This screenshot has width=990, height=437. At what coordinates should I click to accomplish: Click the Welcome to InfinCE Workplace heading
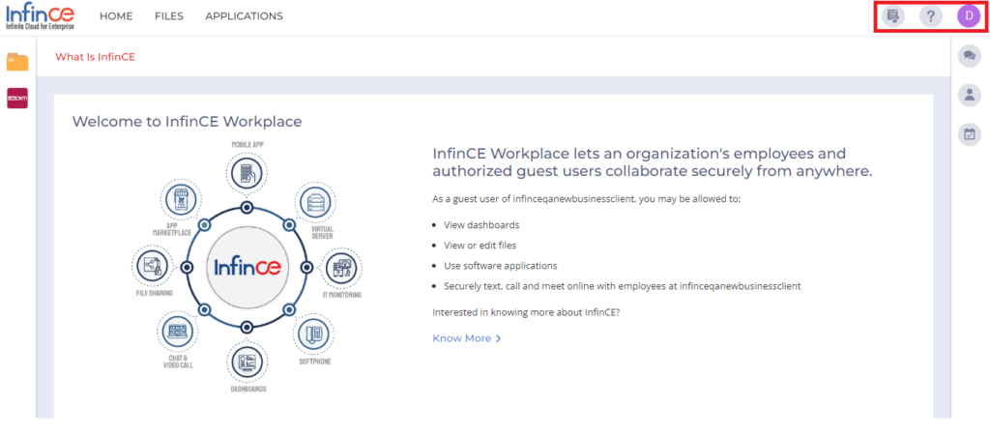pos(187,122)
